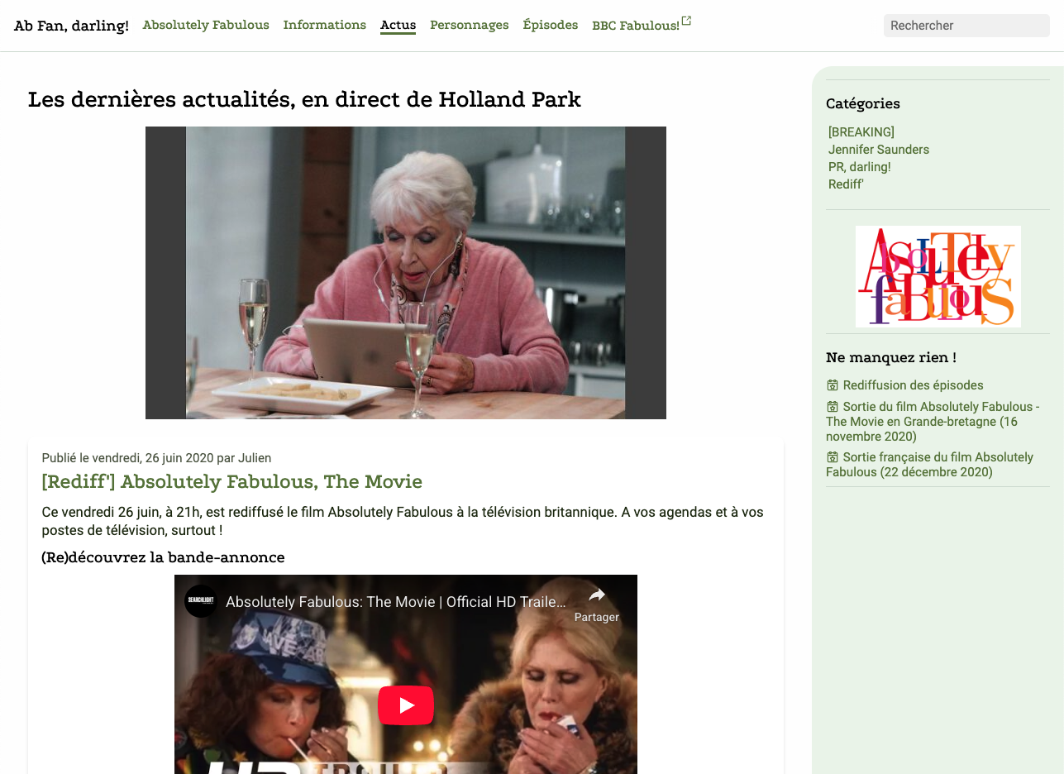Screen dimensions: 1064x774
Task: Click calendar icon for Grande-bretagne film release
Action: pyautogui.click(x=833, y=407)
